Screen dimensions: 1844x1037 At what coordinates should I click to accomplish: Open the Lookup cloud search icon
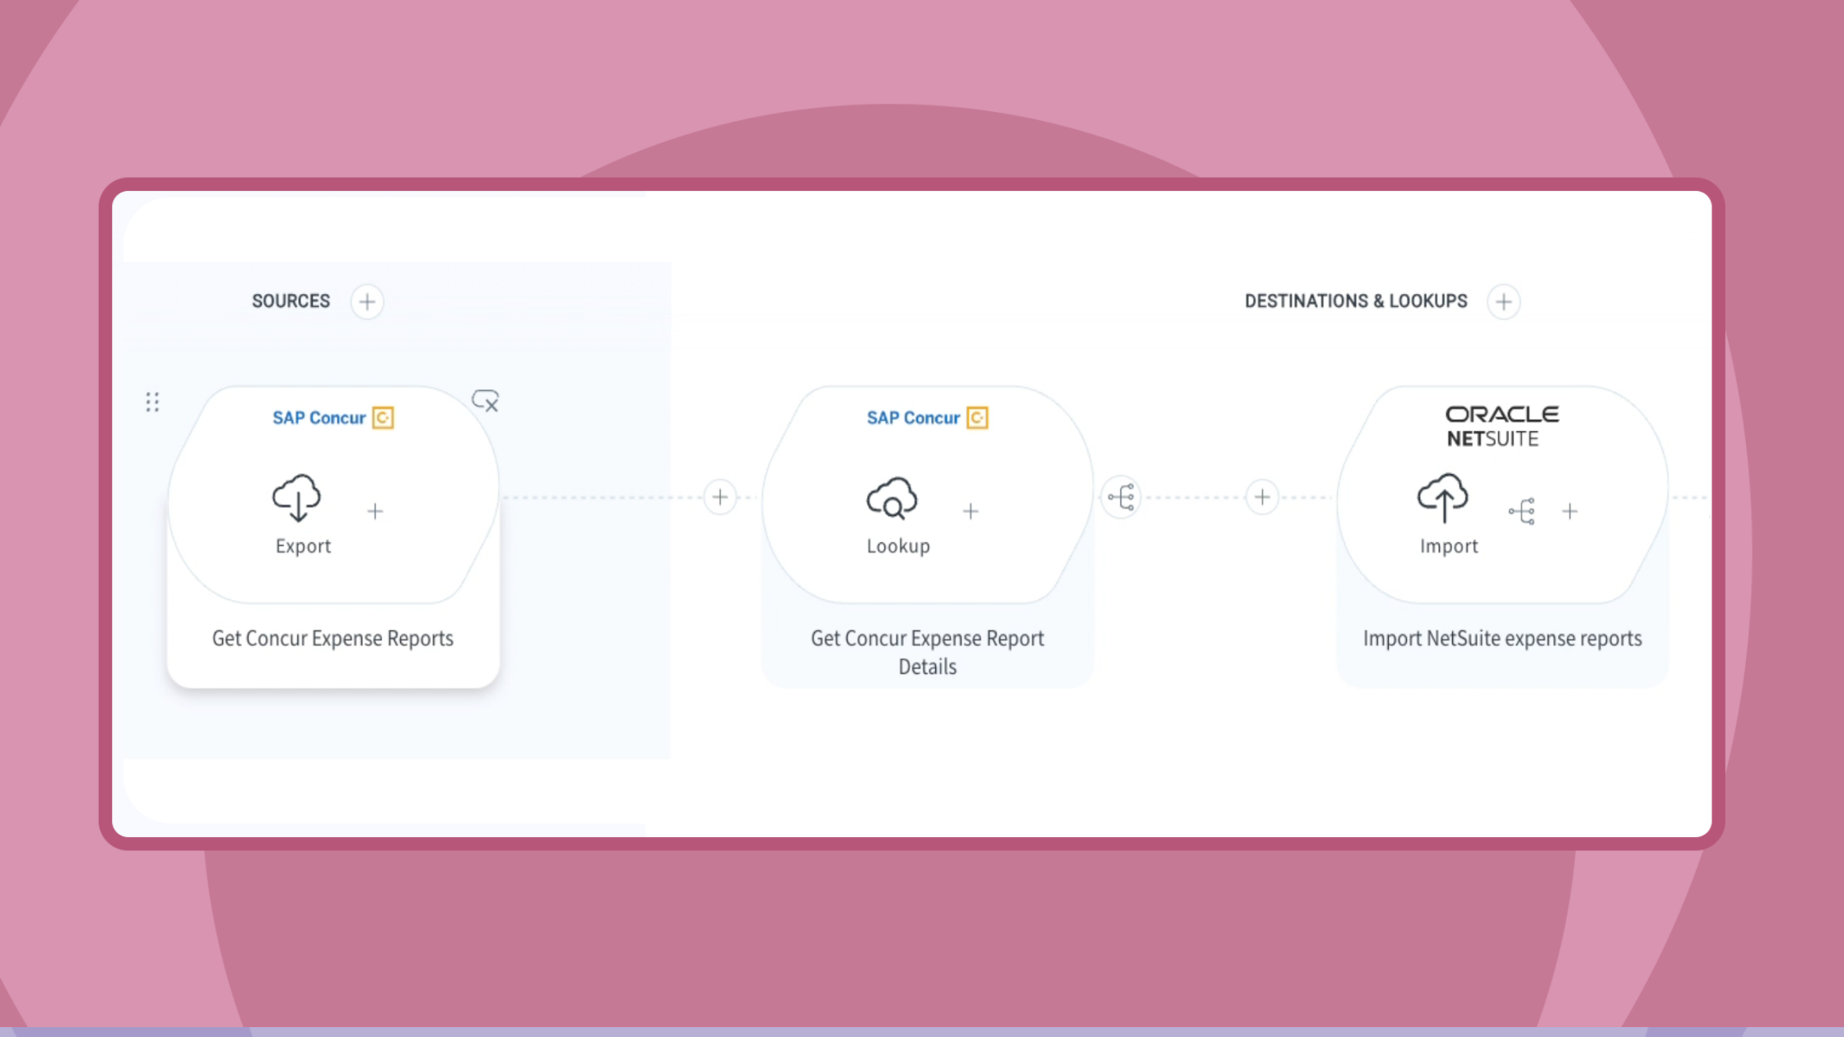[x=892, y=498]
